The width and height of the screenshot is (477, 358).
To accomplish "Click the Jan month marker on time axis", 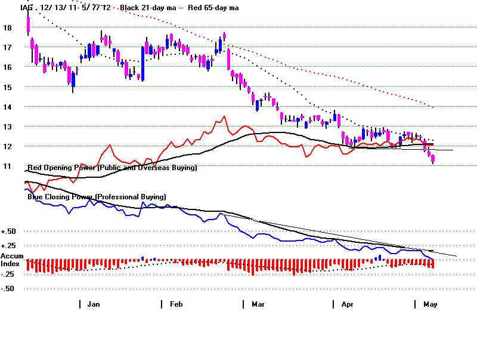I will coord(93,304).
